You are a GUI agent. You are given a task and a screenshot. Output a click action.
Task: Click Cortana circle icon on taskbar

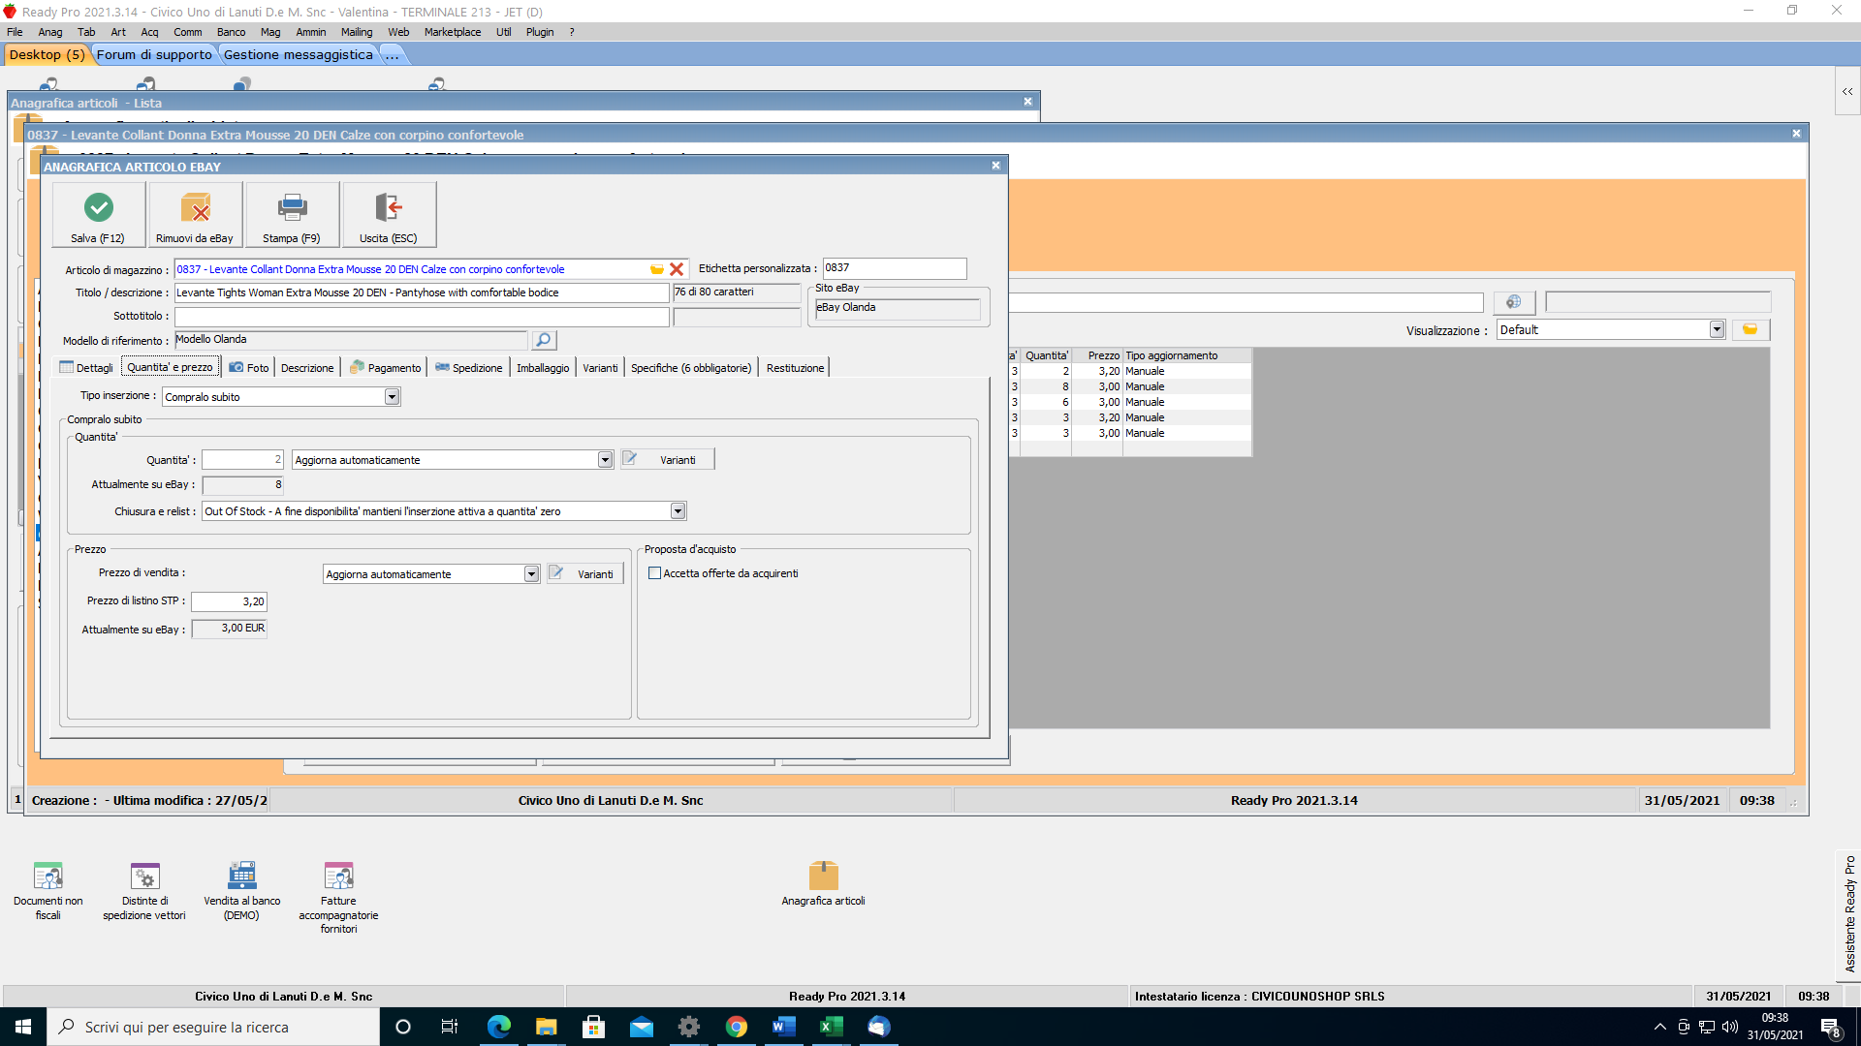(x=403, y=1027)
